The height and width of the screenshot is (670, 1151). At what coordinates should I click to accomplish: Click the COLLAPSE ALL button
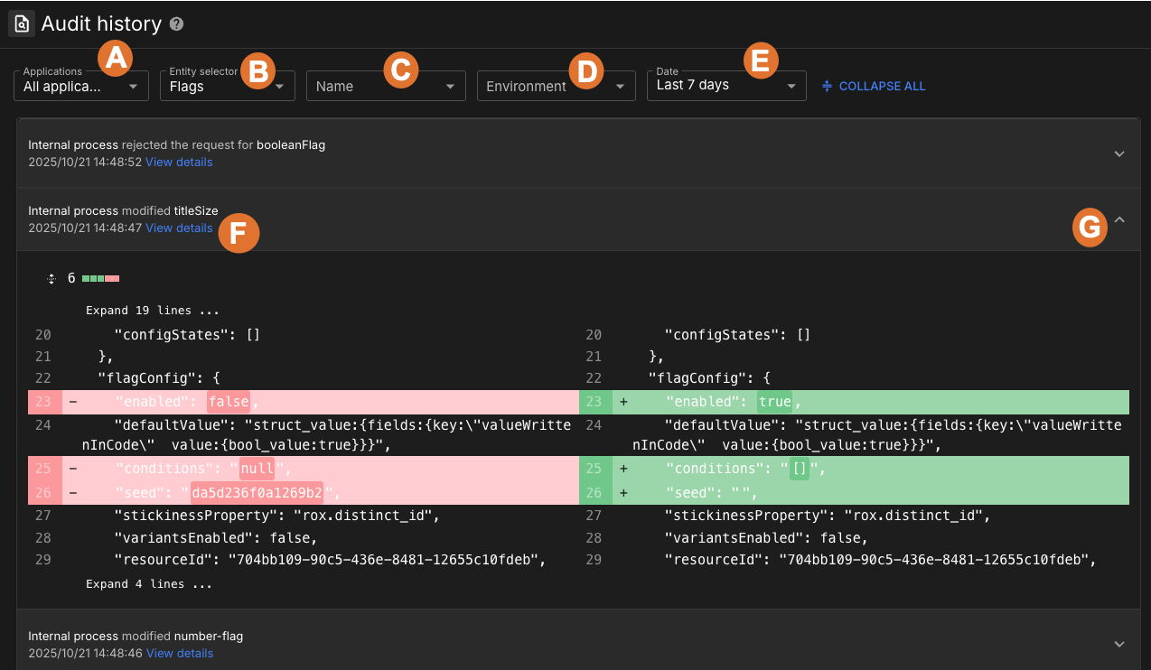[x=881, y=86]
